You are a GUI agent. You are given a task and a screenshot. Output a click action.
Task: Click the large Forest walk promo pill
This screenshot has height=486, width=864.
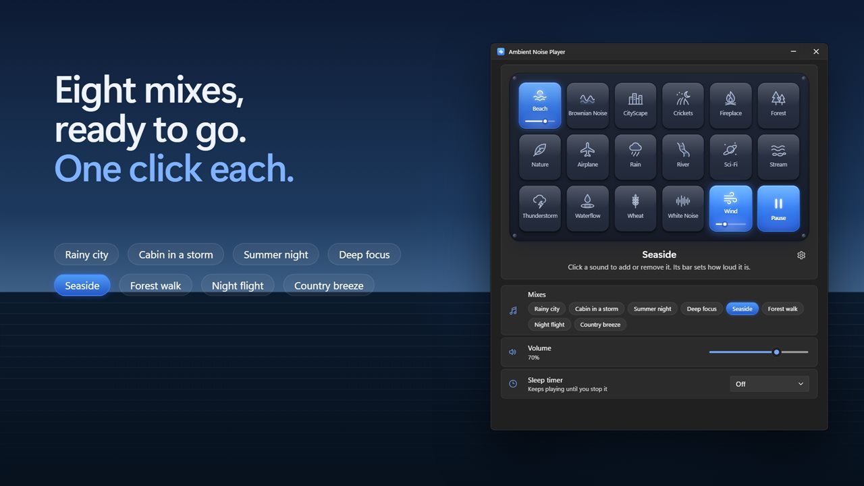tap(155, 286)
